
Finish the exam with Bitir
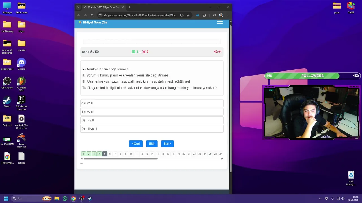[152, 144]
